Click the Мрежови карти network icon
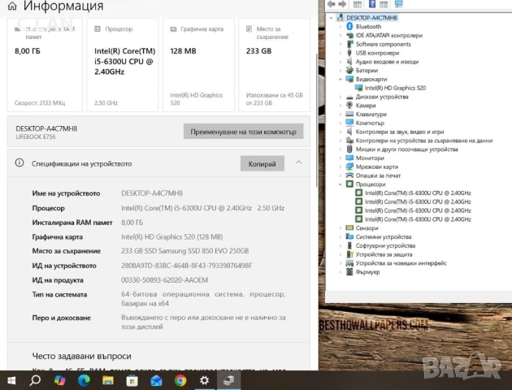This screenshot has height=390, width=512. click(x=349, y=167)
